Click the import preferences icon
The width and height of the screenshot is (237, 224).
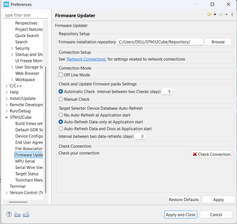pyautogui.click(x=17, y=215)
